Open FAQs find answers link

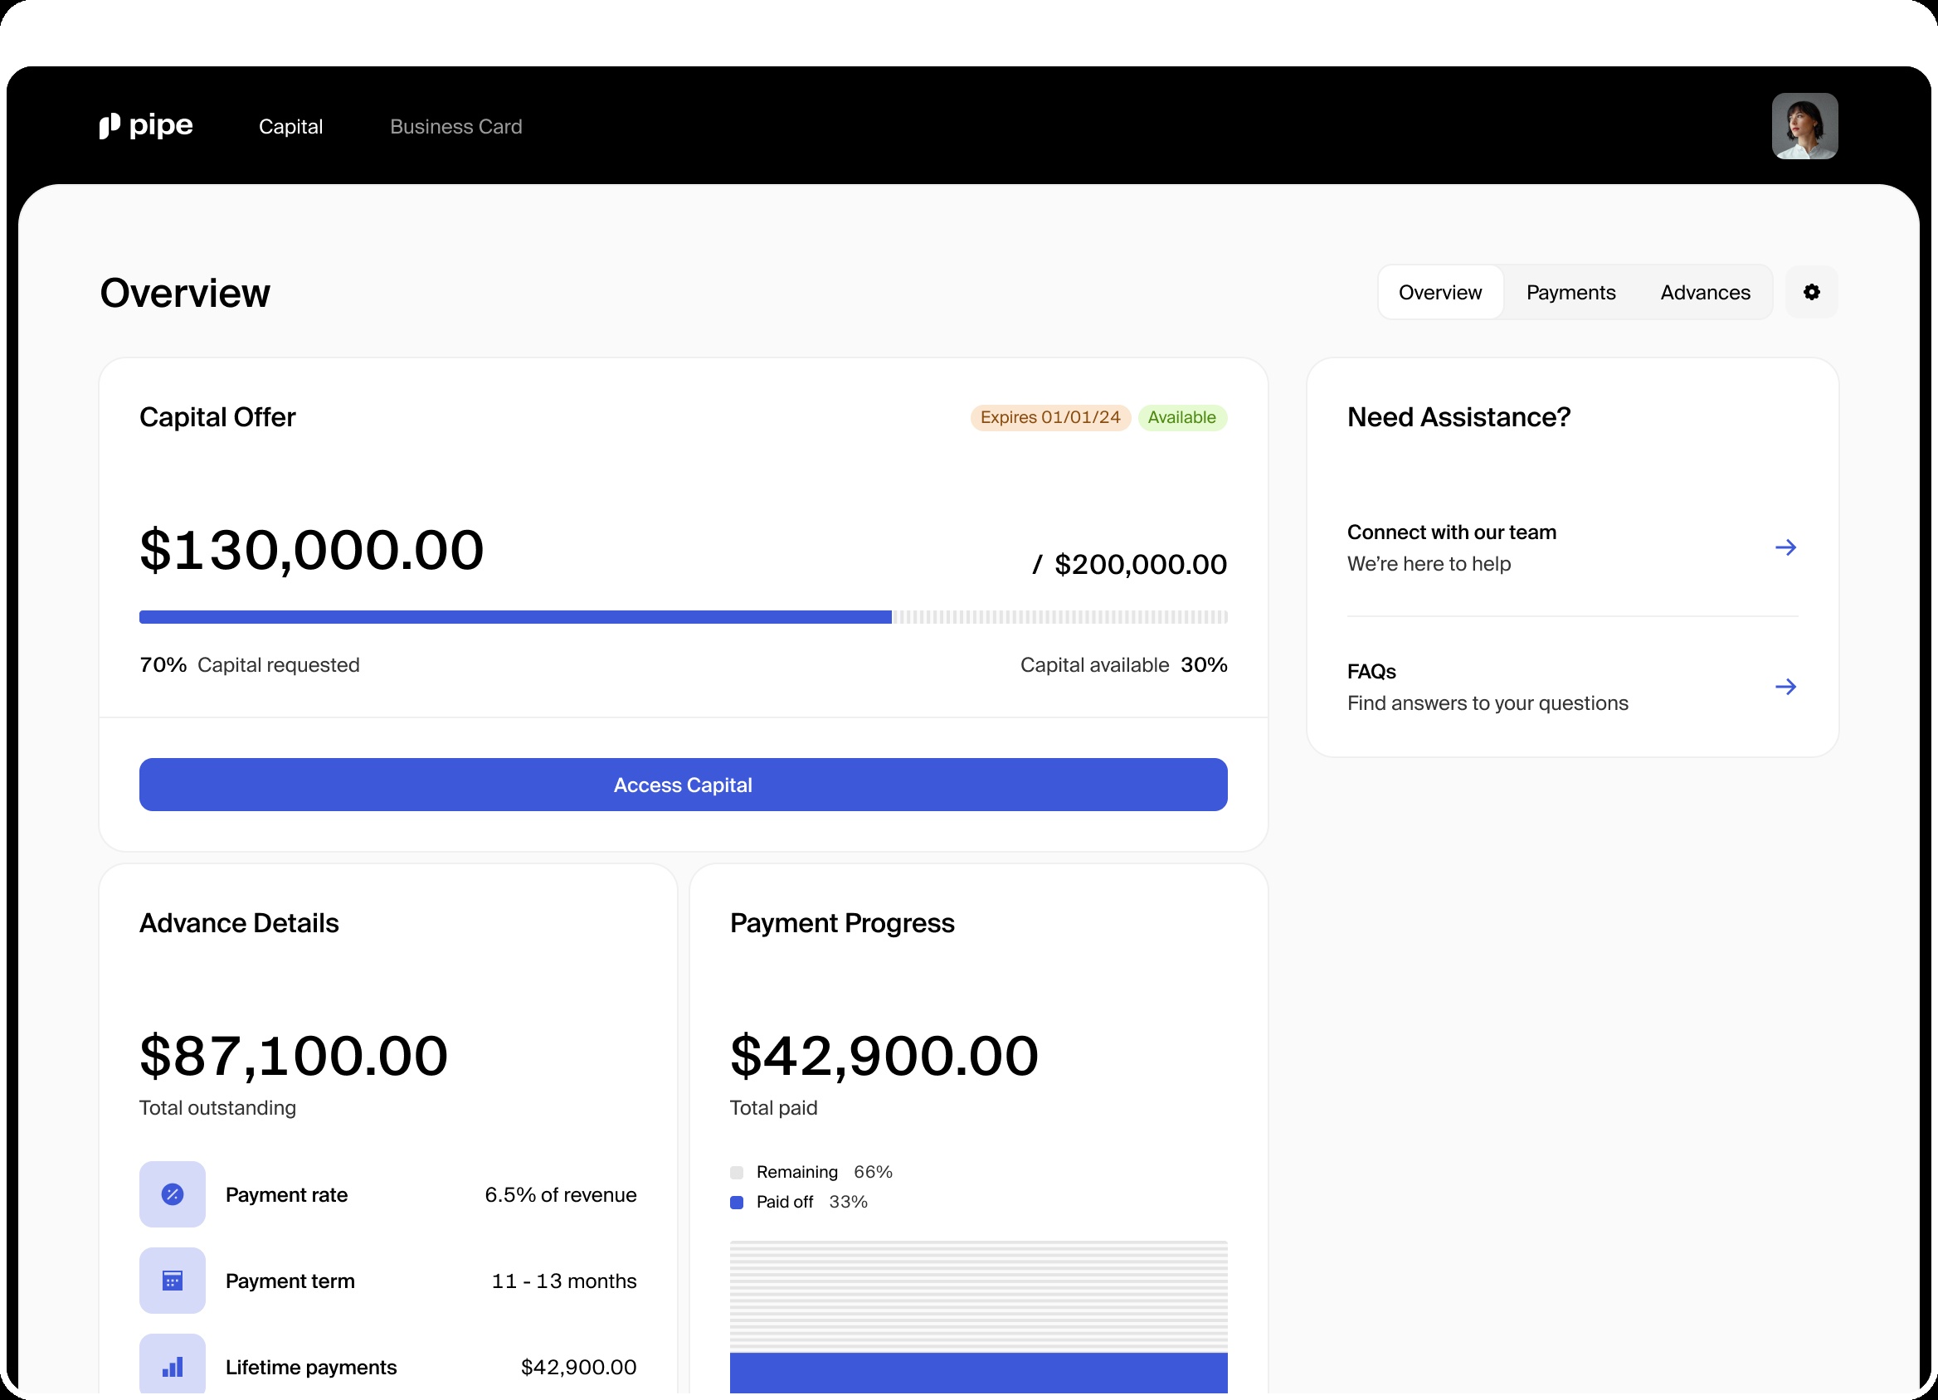tap(1572, 687)
